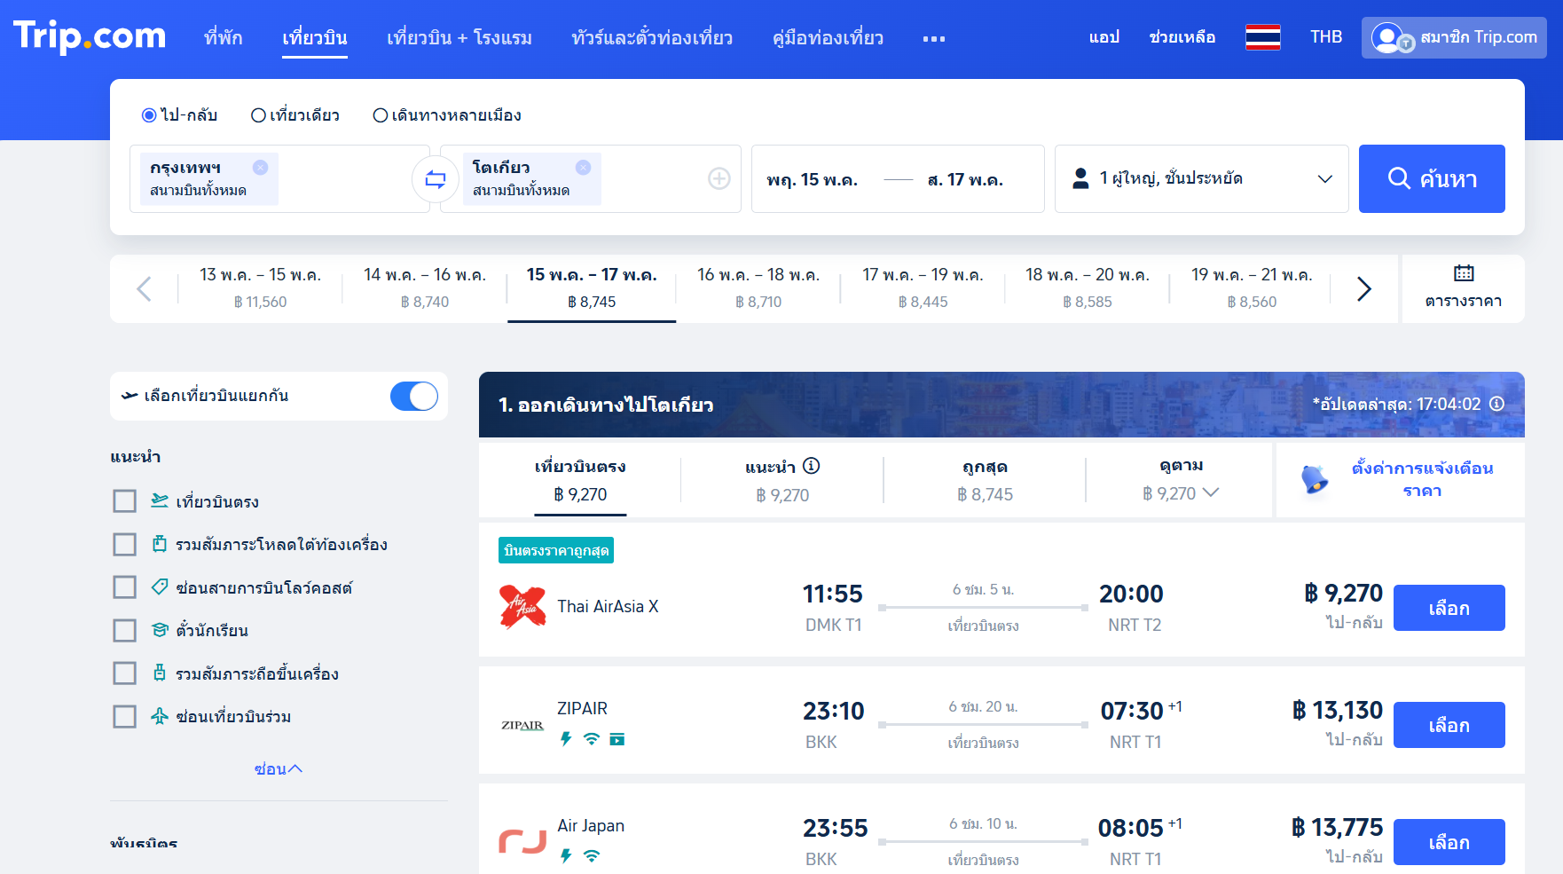Click Air Japan's Wi-Fi amenity icon

[592, 855]
